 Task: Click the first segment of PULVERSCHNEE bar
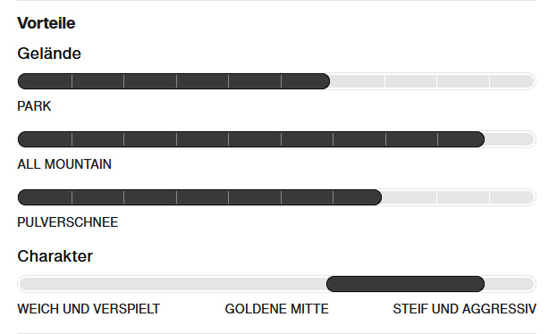coord(45,197)
